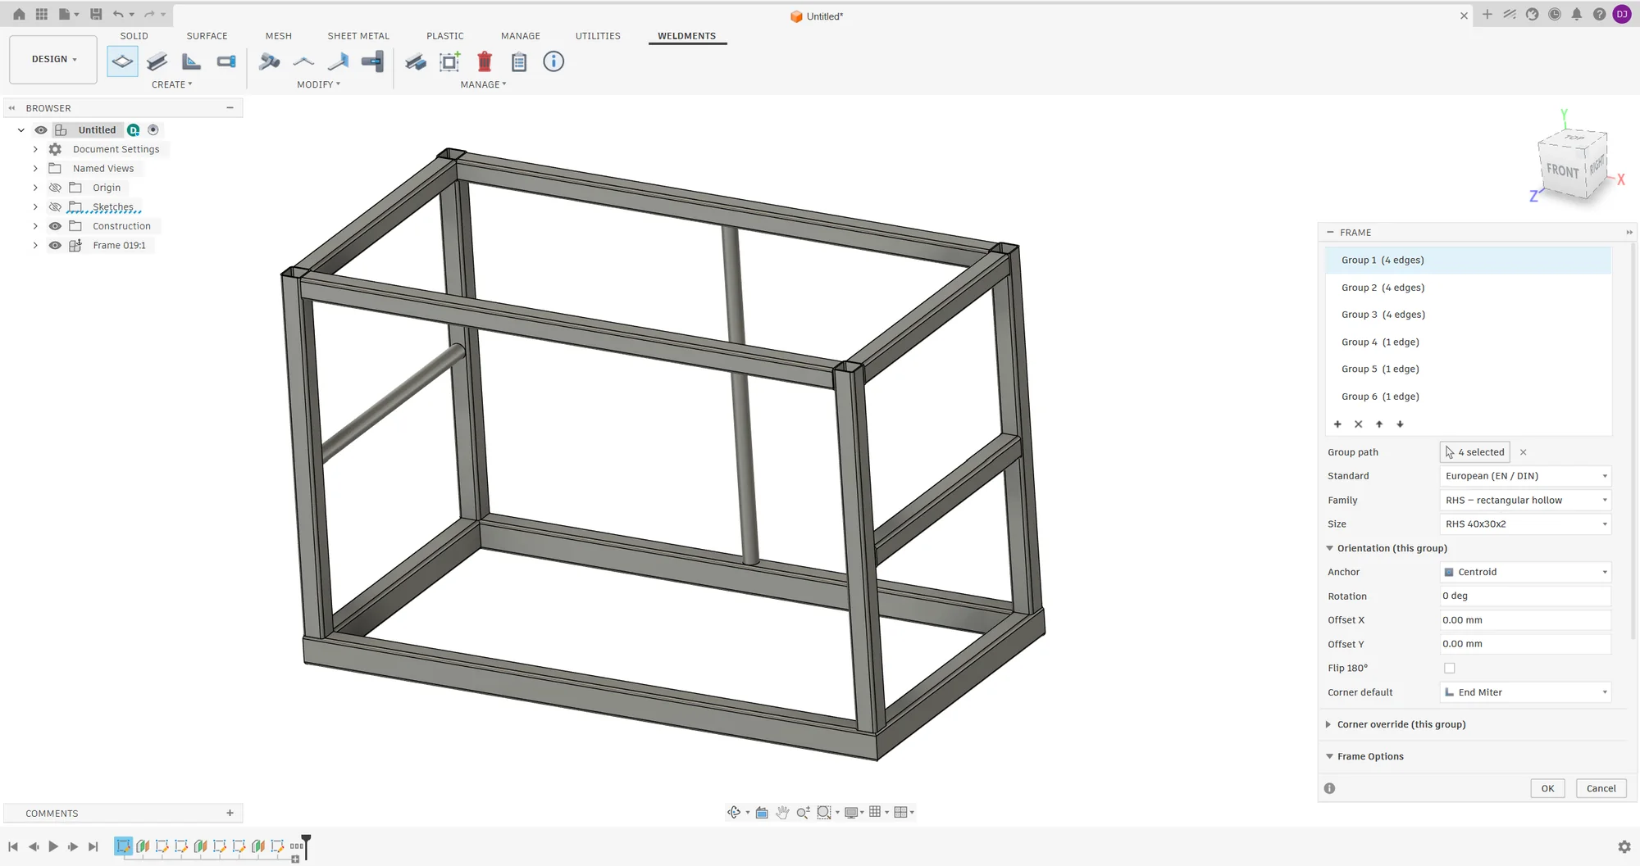
Task: Select the fourth Create tool with the blue end
Action: point(226,61)
